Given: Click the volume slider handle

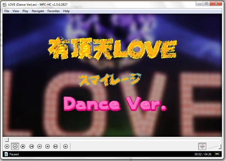Looking at the screenshot, I should pyautogui.click(x=220, y=147).
